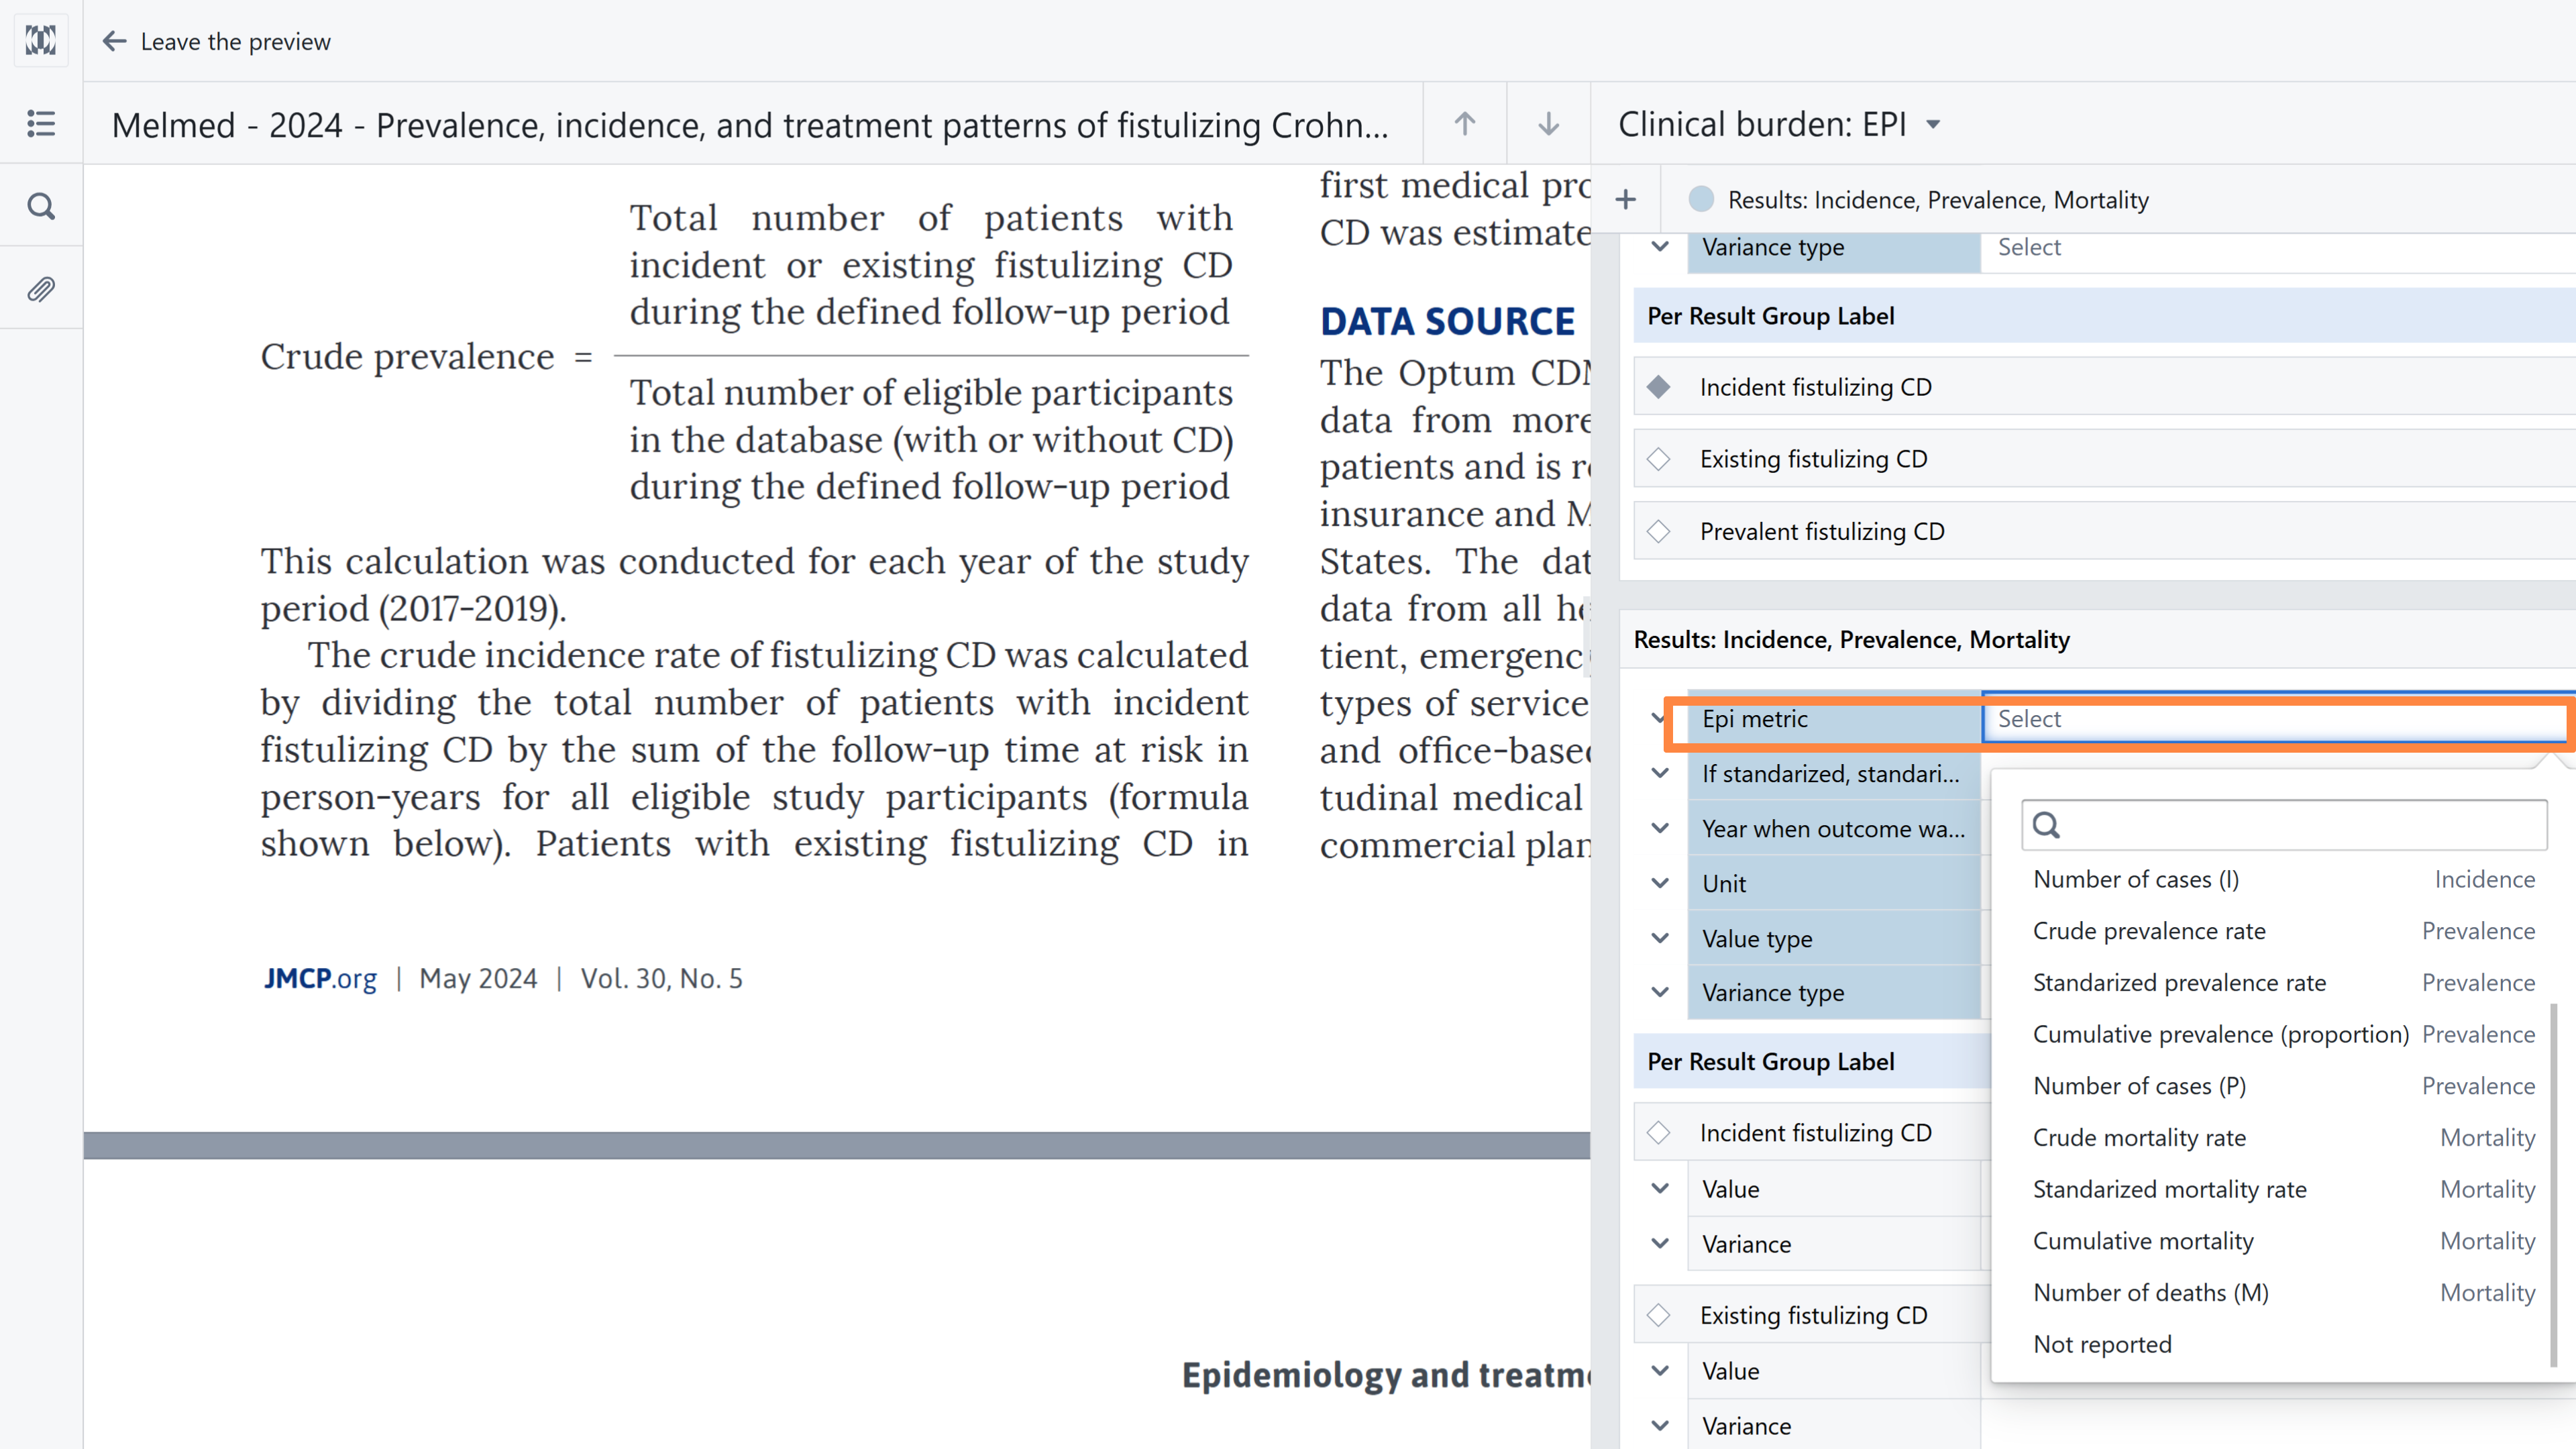
Task: Expand the Unit row chevron
Action: (x=1660, y=883)
